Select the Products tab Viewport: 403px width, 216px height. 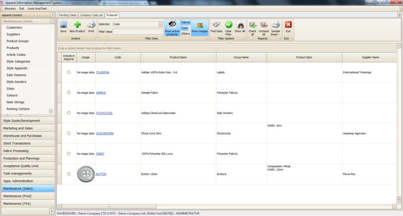[112, 15]
